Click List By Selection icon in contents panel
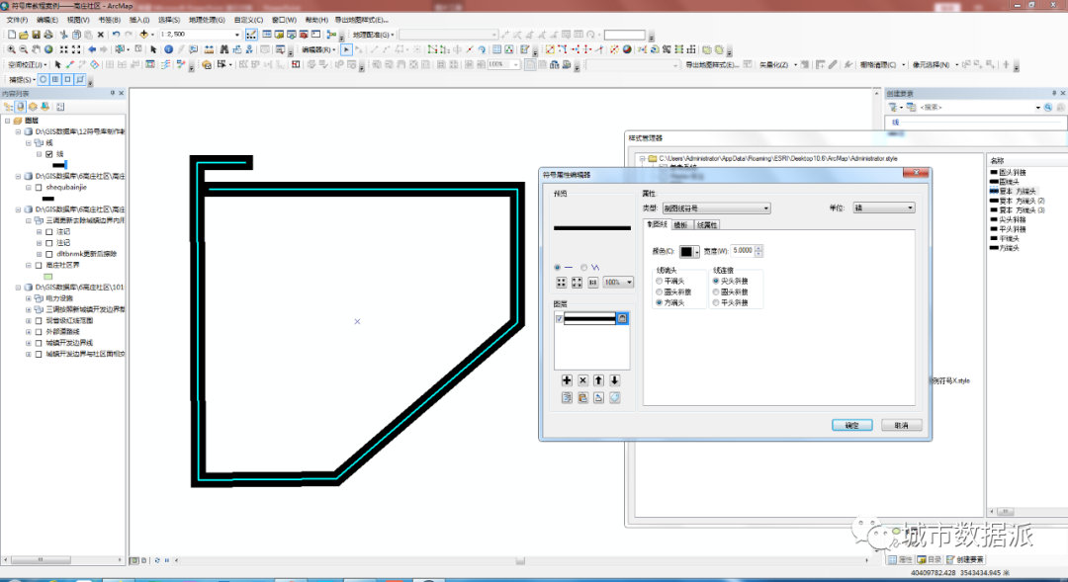Screen dimensions: 1068x582 click(x=44, y=107)
